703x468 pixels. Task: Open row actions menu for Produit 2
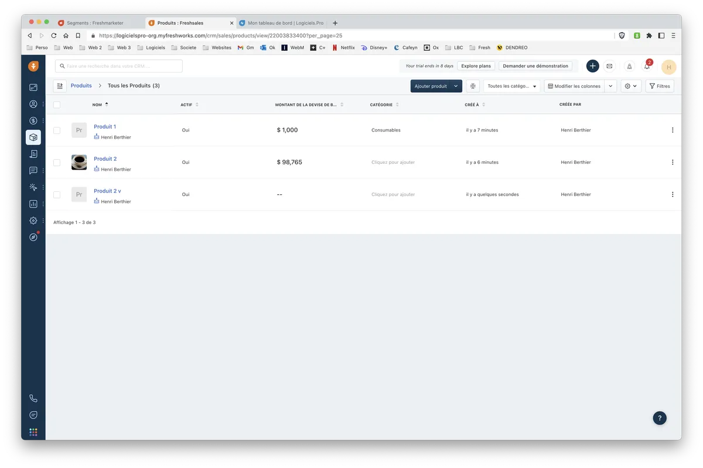coord(673,162)
